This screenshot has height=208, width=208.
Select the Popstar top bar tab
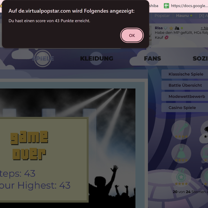pyautogui.click(x=162, y=16)
